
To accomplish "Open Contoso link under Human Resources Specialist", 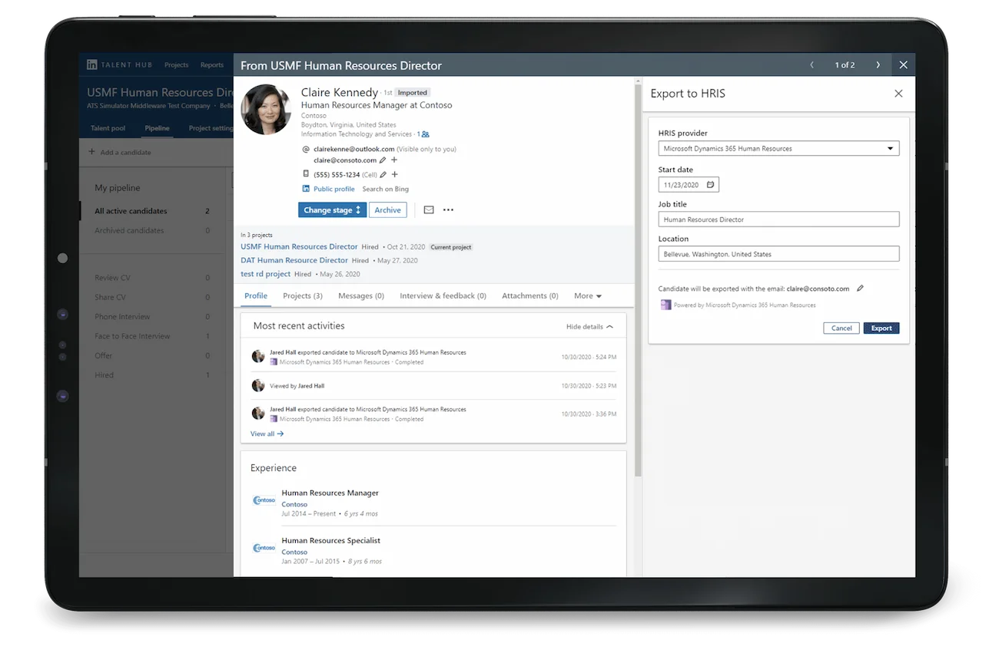I will pos(294,552).
